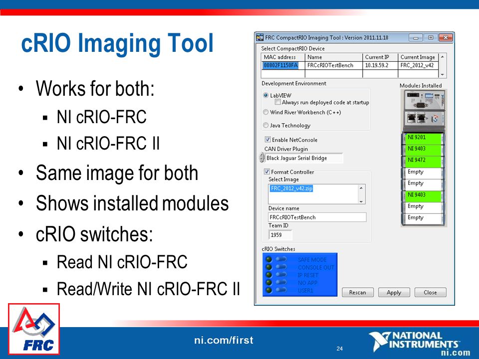Flip the SAFE MODE switch
479x359 pixels.
(281, 259)
